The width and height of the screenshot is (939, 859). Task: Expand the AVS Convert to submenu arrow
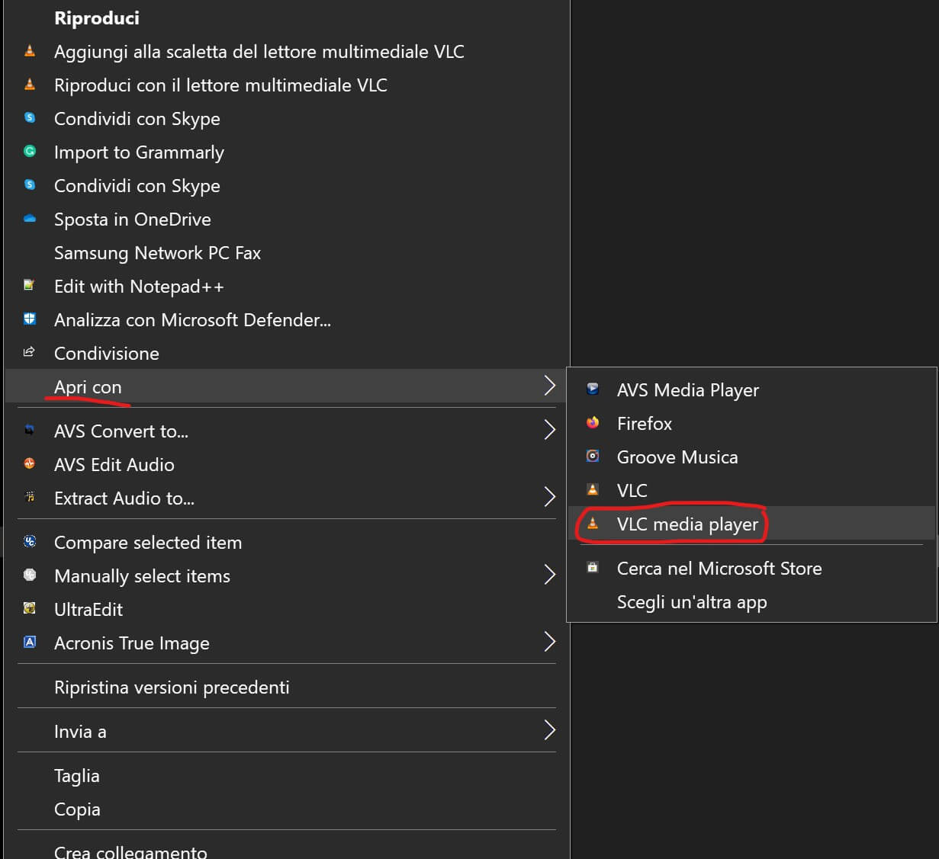[549, 431]
